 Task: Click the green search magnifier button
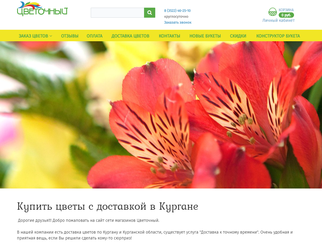[149, 13]
